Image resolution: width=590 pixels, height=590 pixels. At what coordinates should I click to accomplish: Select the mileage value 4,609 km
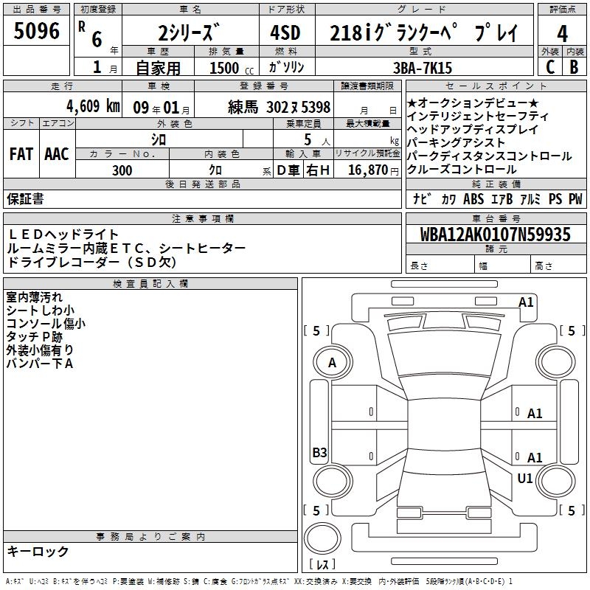click(x=91, y=106)
